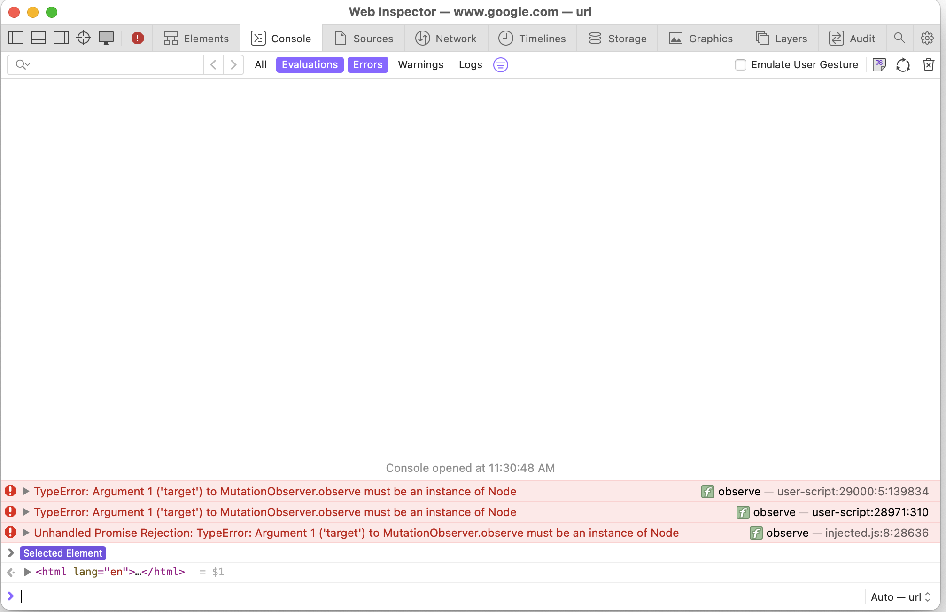Toggle the Evaluations filter off

(x=310, y=65)
